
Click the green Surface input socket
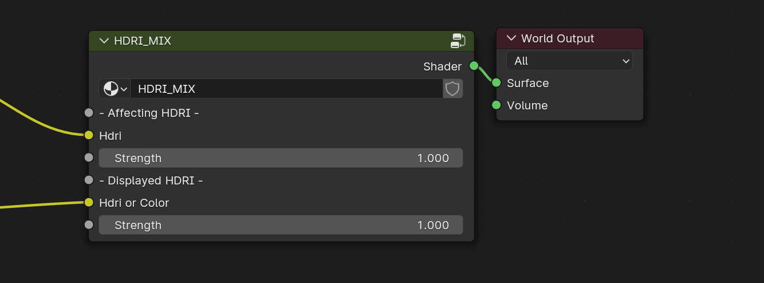click(x=497, y=83)
